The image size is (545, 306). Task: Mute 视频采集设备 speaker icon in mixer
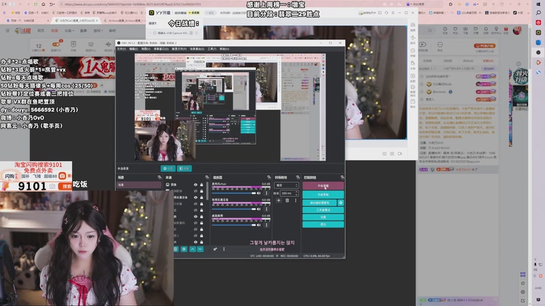pos(259,209)
